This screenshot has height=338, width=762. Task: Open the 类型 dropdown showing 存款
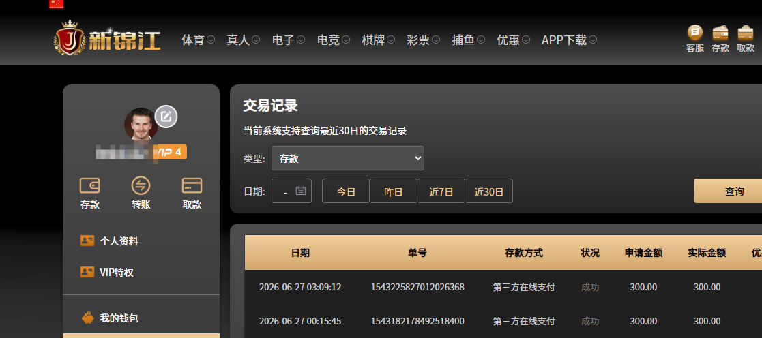click(348, 158)
